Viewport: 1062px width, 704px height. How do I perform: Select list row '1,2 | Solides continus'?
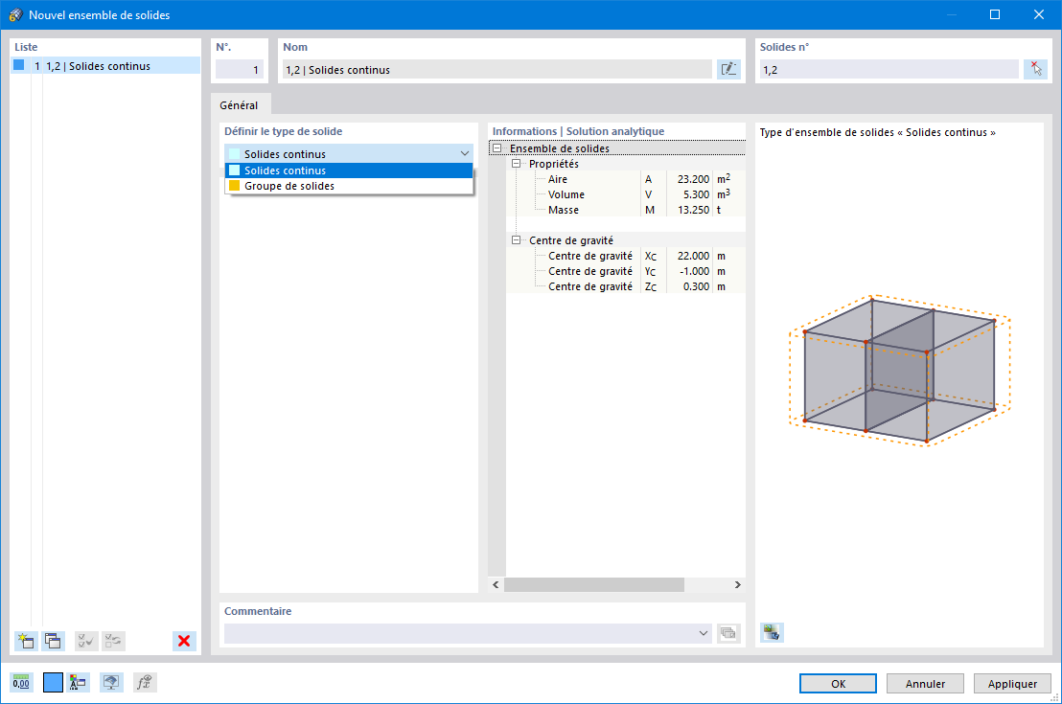tap(105, 66)
